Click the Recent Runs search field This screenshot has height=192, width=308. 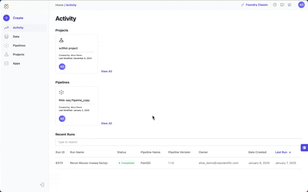(178, 142)
